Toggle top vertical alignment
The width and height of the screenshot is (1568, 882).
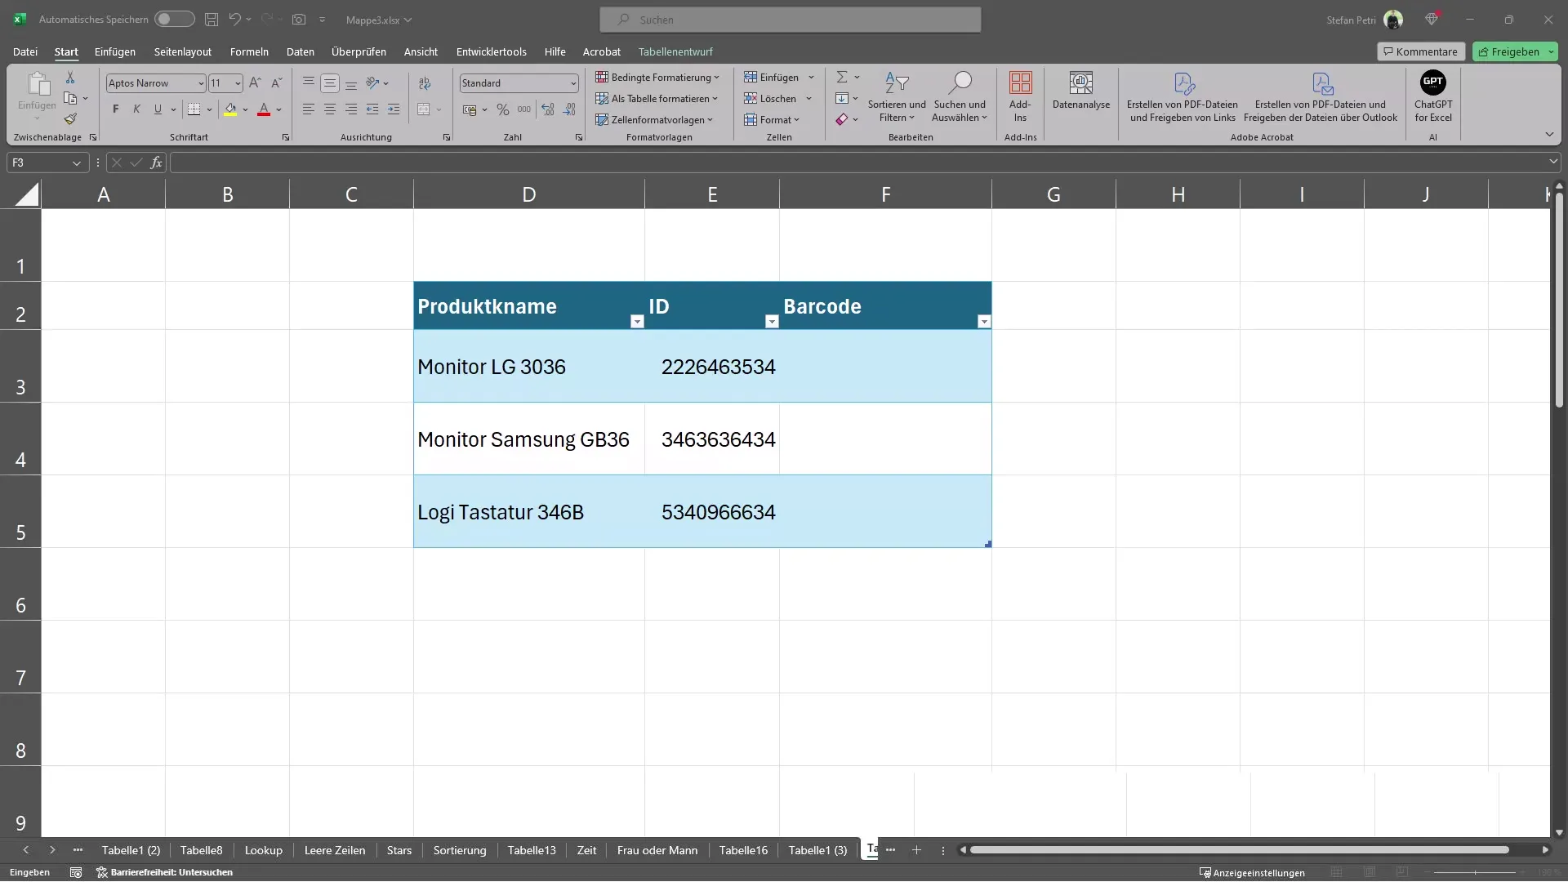[309, 83]
